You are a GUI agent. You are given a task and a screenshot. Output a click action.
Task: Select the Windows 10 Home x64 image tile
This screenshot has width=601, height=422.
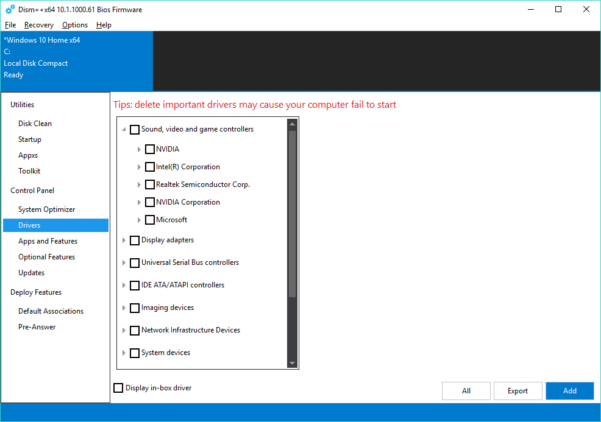[x=77, y=61]
